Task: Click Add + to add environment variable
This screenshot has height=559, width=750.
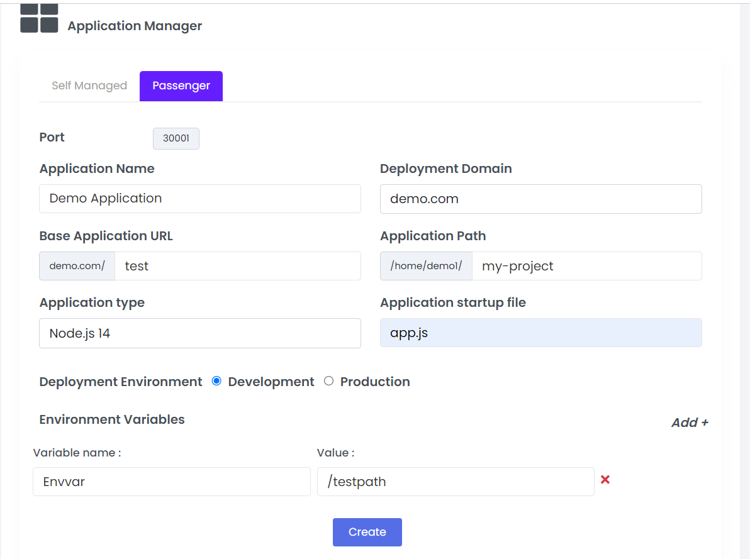Action: (690, 423)
